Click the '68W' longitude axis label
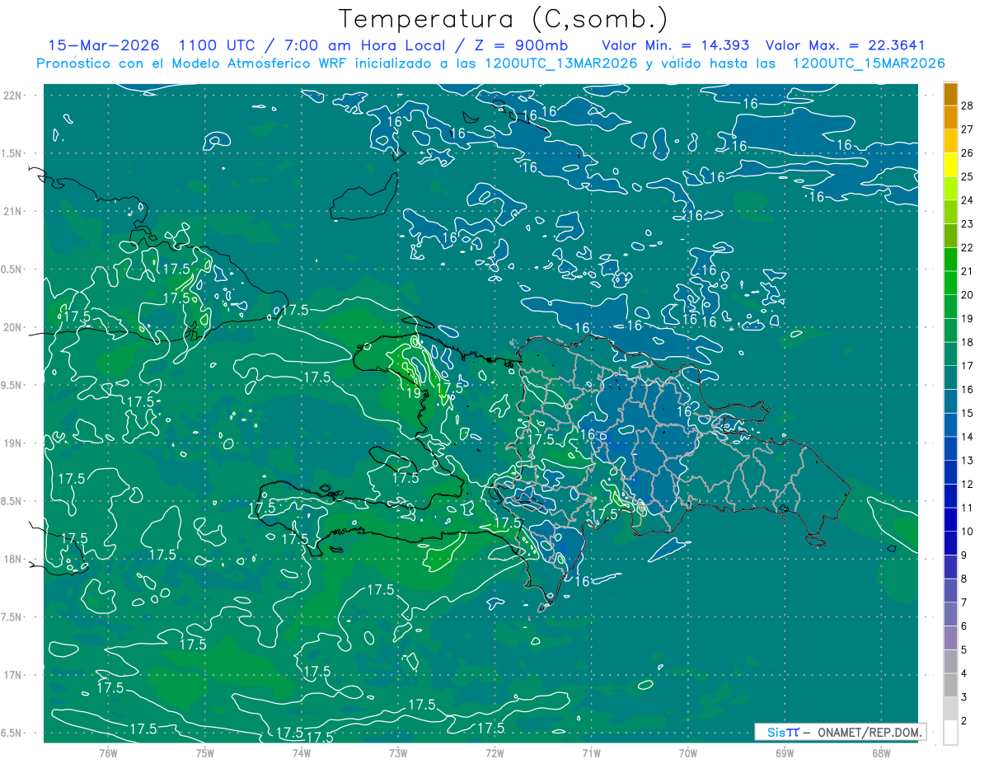The width and height of the screenshot is (989, 764). coord(881,752)
